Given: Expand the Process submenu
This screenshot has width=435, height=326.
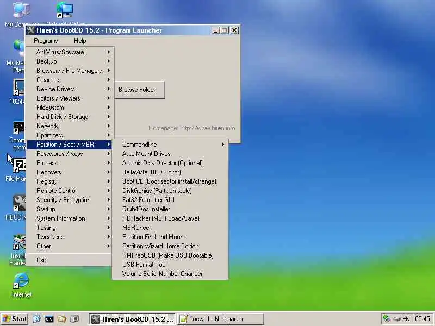Looking at the screenshot, I should pos(70,162).
